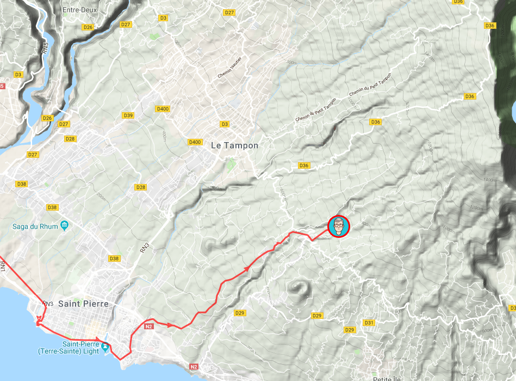Click the D31 road badge
Screen dimensions: 516x381
click(369, 323)
